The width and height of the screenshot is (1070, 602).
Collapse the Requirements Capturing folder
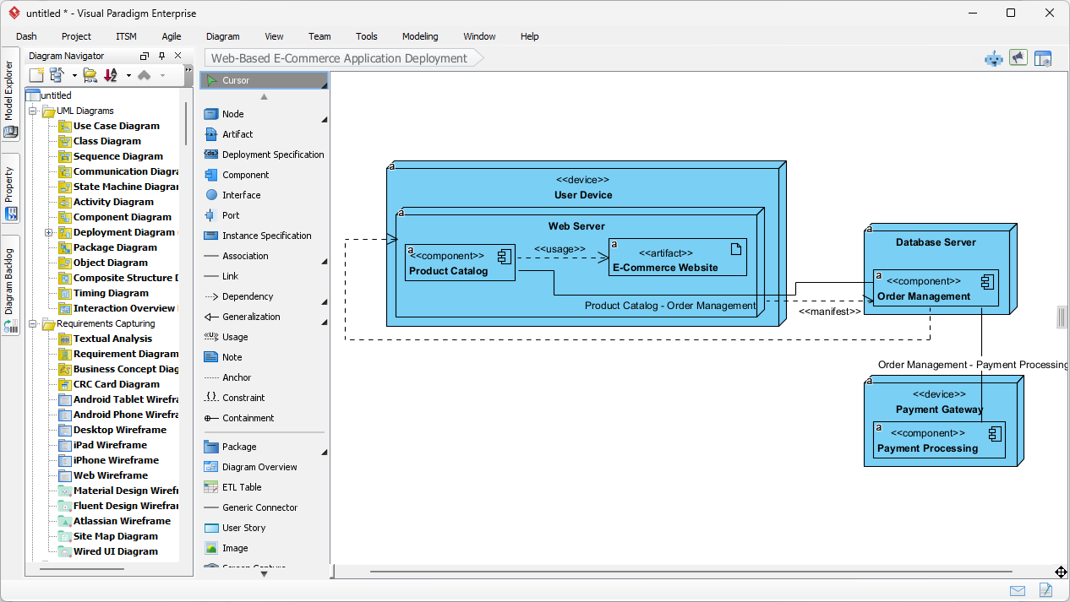pos(32,323)
